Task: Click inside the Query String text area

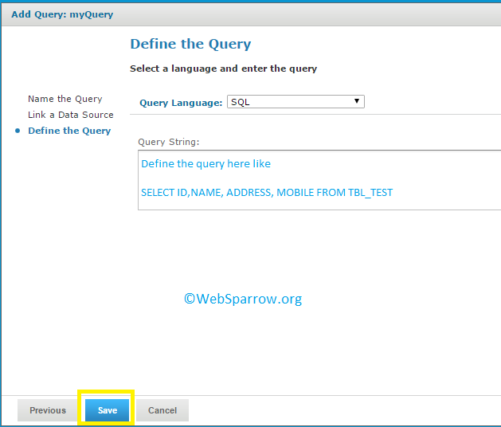Action: pos(319,180)
